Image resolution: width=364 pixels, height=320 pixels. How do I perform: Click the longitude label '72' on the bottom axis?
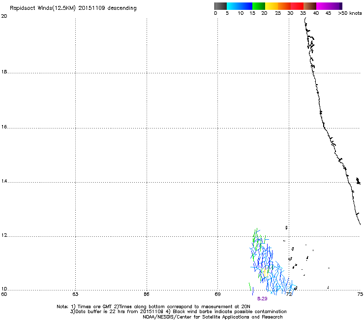pos(289,294)
